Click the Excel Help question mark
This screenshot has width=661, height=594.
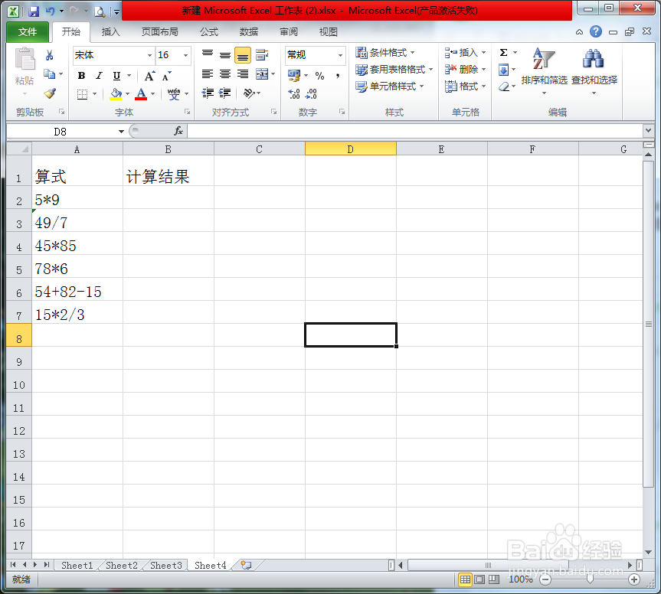point(596,31)
